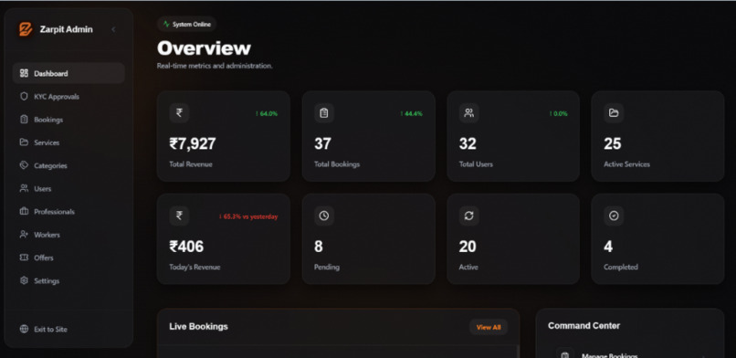Click the 65.3% vs yesterday indicator

point(247,216)
